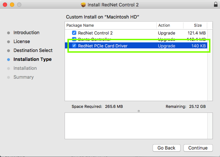Open the Upgrade action for RedNet PCIe Card Driver
Screen dimensions: 220x157
tap(166, 46)
